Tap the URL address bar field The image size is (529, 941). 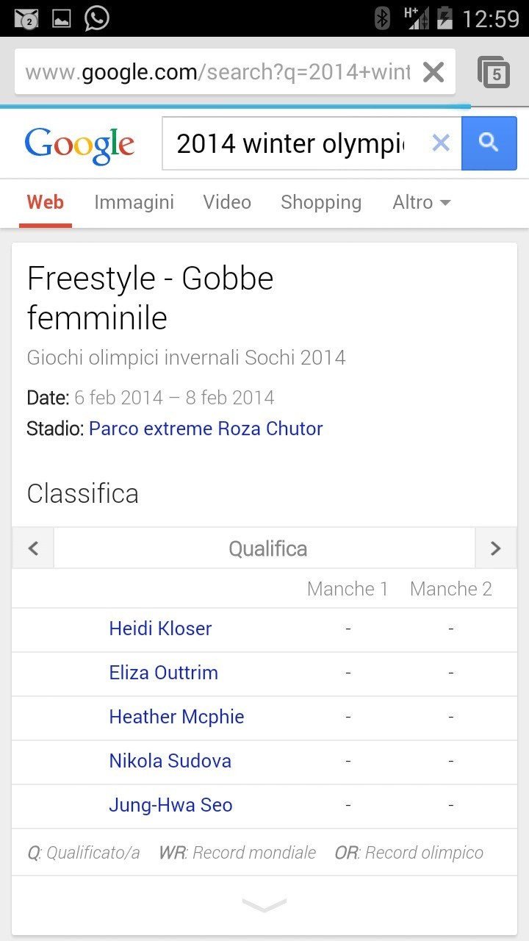217,72
